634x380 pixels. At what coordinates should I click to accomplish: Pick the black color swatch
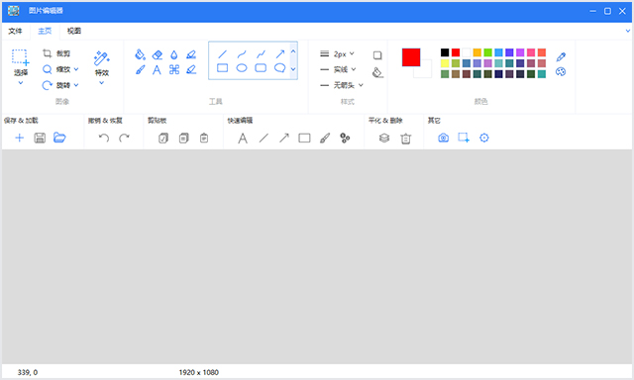pyautogui.click(x=445, y=52)
